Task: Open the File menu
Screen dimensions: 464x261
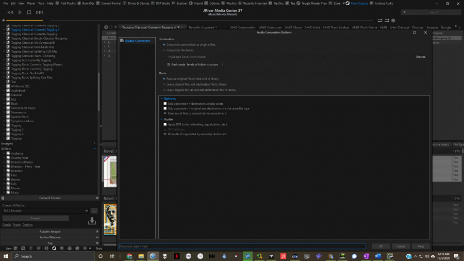Action: [x=5, y=3]
